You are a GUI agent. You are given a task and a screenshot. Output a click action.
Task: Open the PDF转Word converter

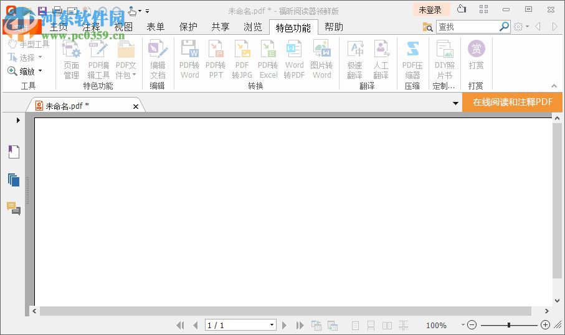[189, 59]
